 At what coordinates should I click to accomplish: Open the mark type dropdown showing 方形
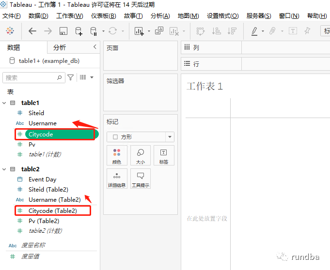coord(141,137)
